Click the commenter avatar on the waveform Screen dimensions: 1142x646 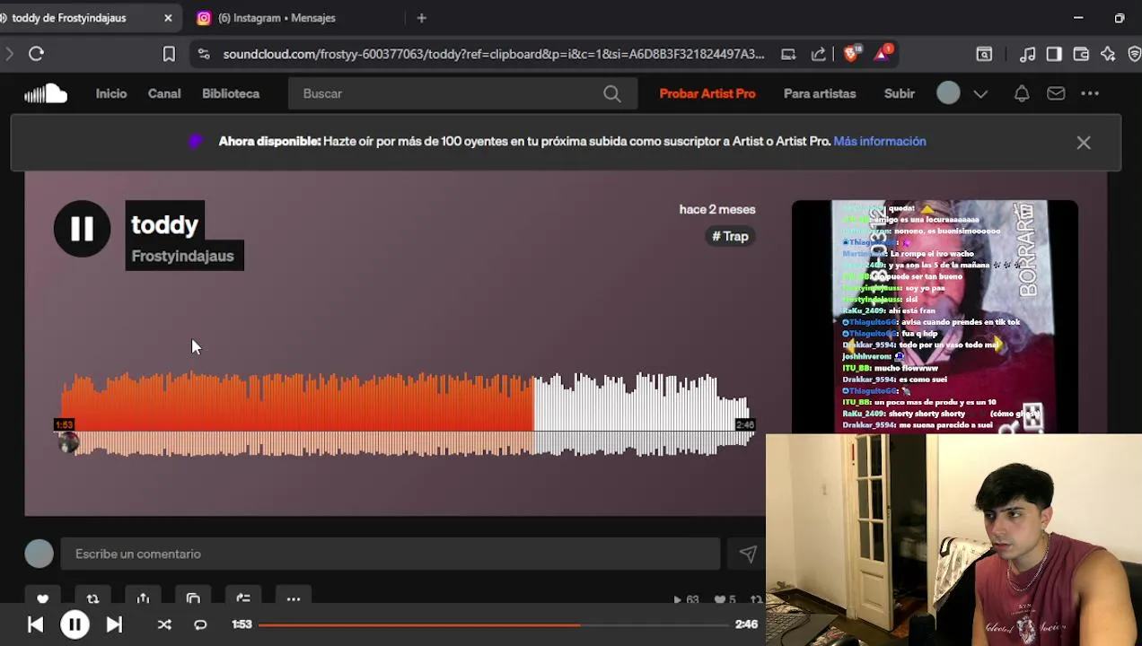pos(69,442)
